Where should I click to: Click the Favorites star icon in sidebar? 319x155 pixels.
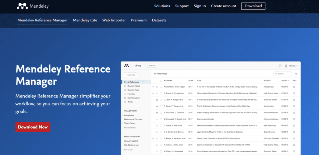pyautogui.click(x=125, y=94)
